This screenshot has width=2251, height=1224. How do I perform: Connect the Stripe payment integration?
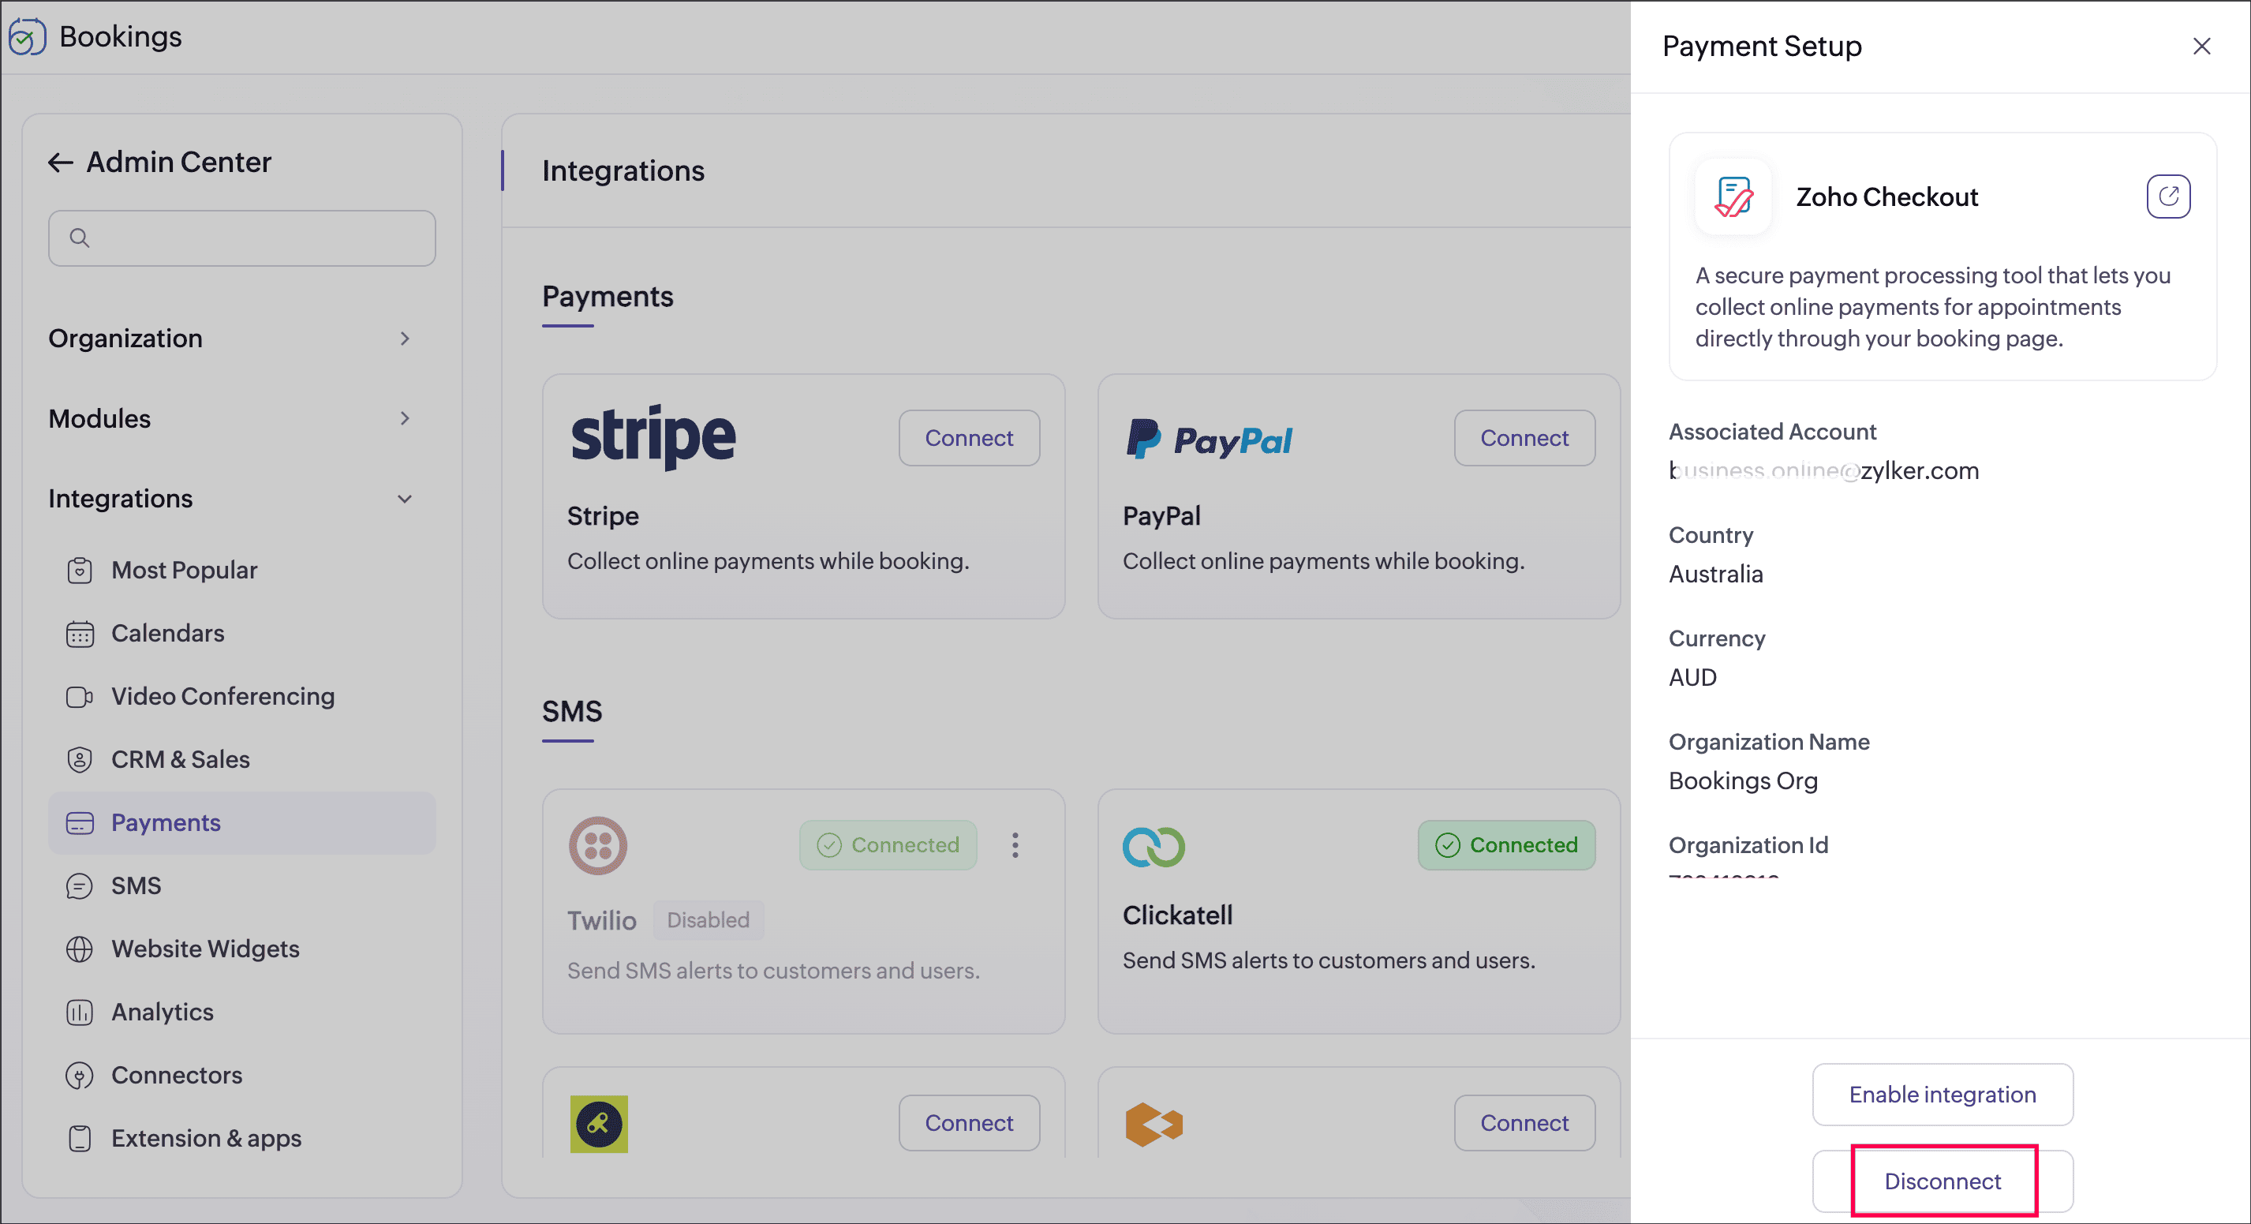click(x=968, y=438)
